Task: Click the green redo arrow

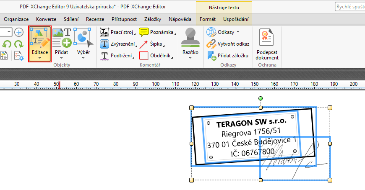Action: click(x=18, y=44)
